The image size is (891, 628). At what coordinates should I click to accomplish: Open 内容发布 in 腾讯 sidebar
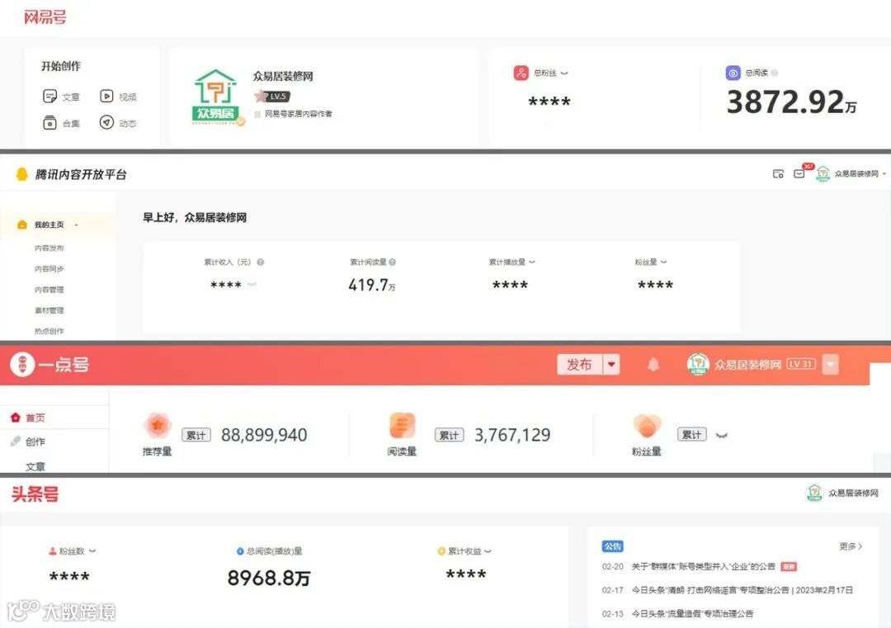[49, 248]
